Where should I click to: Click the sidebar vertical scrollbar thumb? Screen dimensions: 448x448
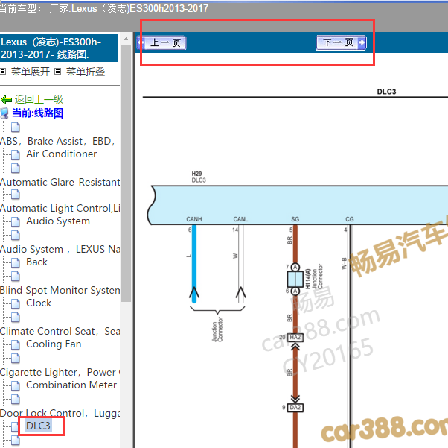click(x=126, y=173)
